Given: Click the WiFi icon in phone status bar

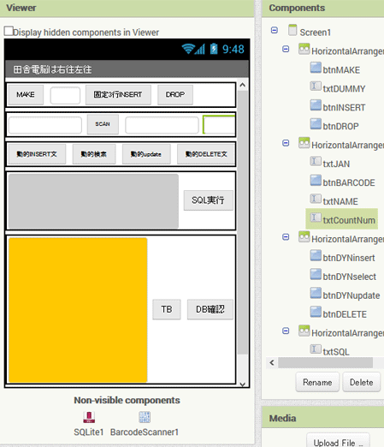Looking at the screenshot, I should [188, 49].
